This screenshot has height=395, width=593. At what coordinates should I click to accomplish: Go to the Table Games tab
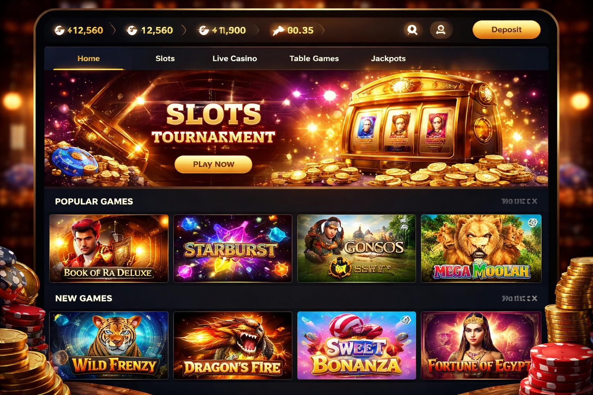pos(314,59)
